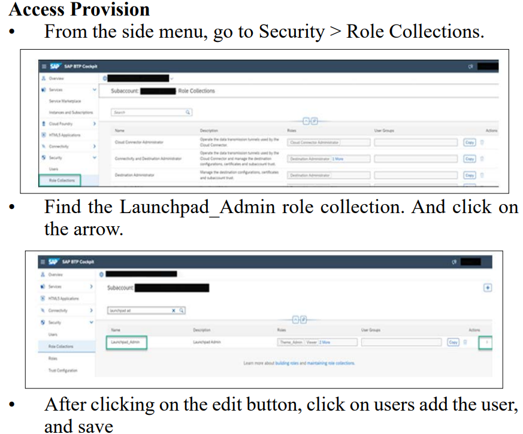Click pin header icon in upper screenshot

coord(315,121)
